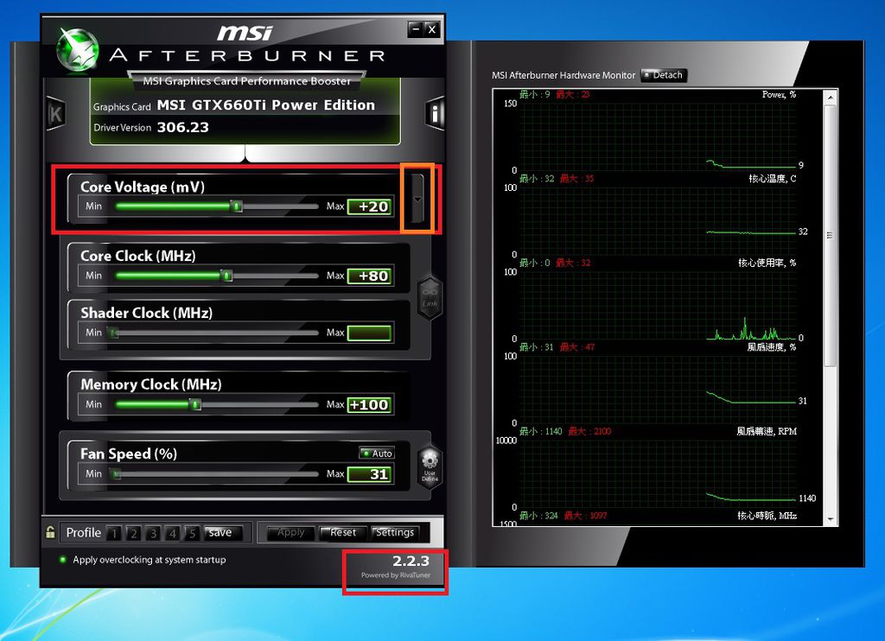
Task: Click the monitor scrollbar down arrow
Action: [830, 519]
